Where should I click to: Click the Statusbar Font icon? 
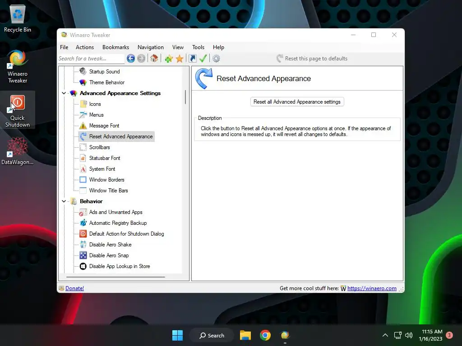83,158
